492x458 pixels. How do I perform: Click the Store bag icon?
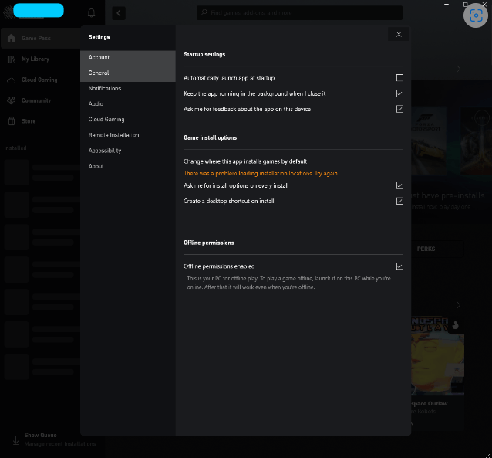[12, 121]
